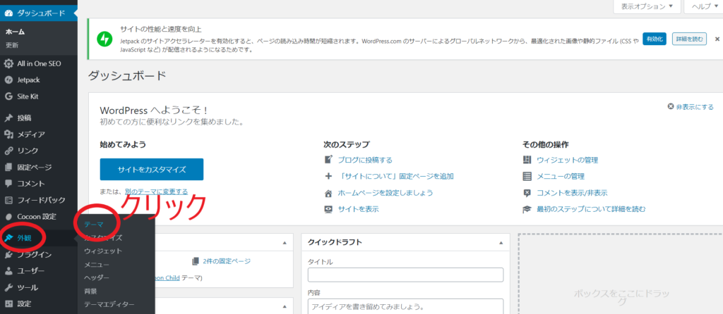Click the 非表示にする link
The width and height of the screenshot is (723, 314).
691,106
